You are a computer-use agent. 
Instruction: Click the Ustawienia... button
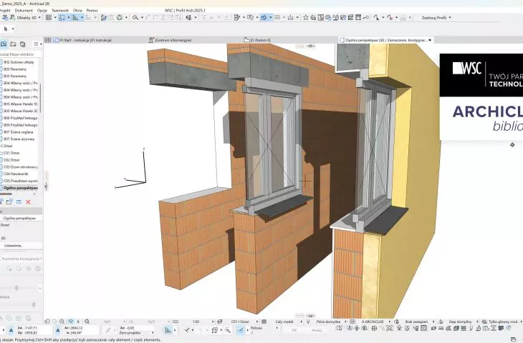click(x=14, y=246)
